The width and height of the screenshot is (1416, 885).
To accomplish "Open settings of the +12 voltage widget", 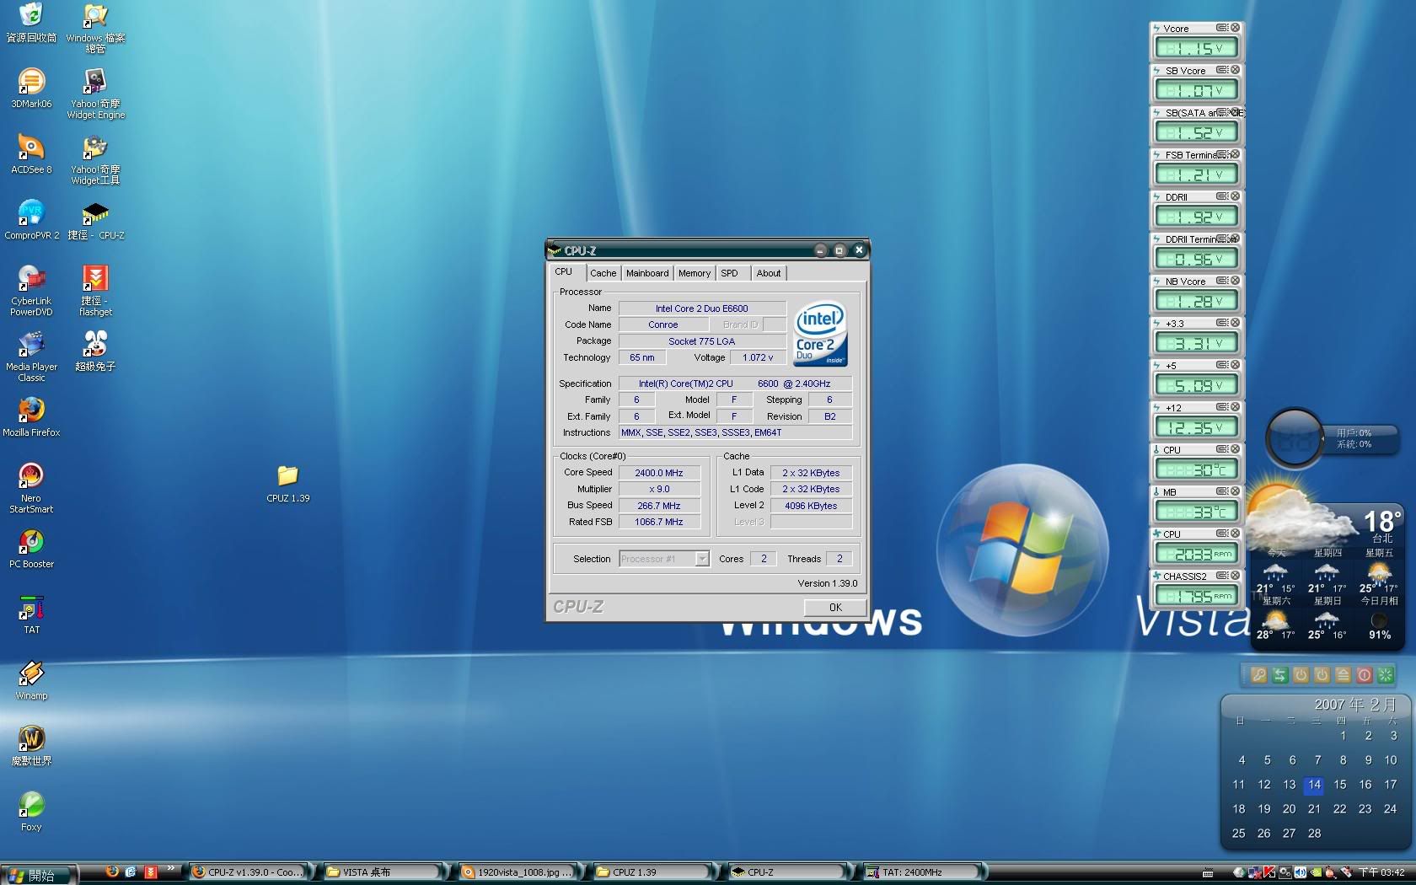I will 1221,407.
